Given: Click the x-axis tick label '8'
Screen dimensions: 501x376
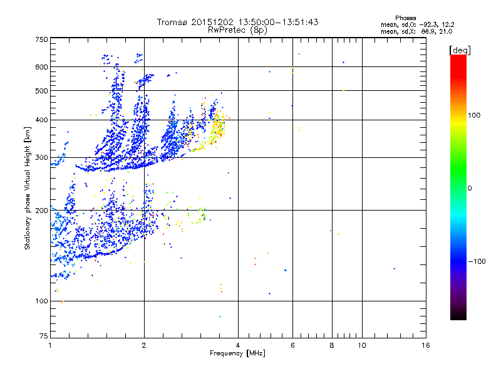Looking at the screenshot, I should [332, 345].
